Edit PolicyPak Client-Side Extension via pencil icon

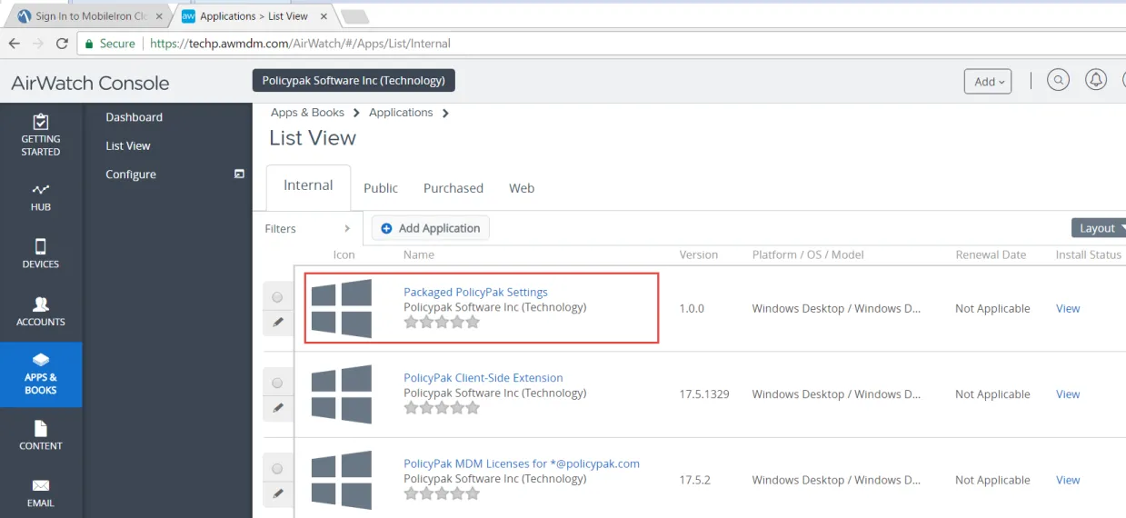(278, 408)
